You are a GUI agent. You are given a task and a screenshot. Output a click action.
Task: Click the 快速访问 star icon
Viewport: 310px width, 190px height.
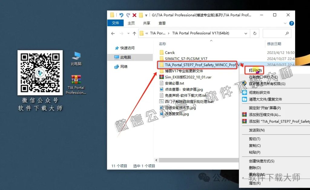click(117, 48)
